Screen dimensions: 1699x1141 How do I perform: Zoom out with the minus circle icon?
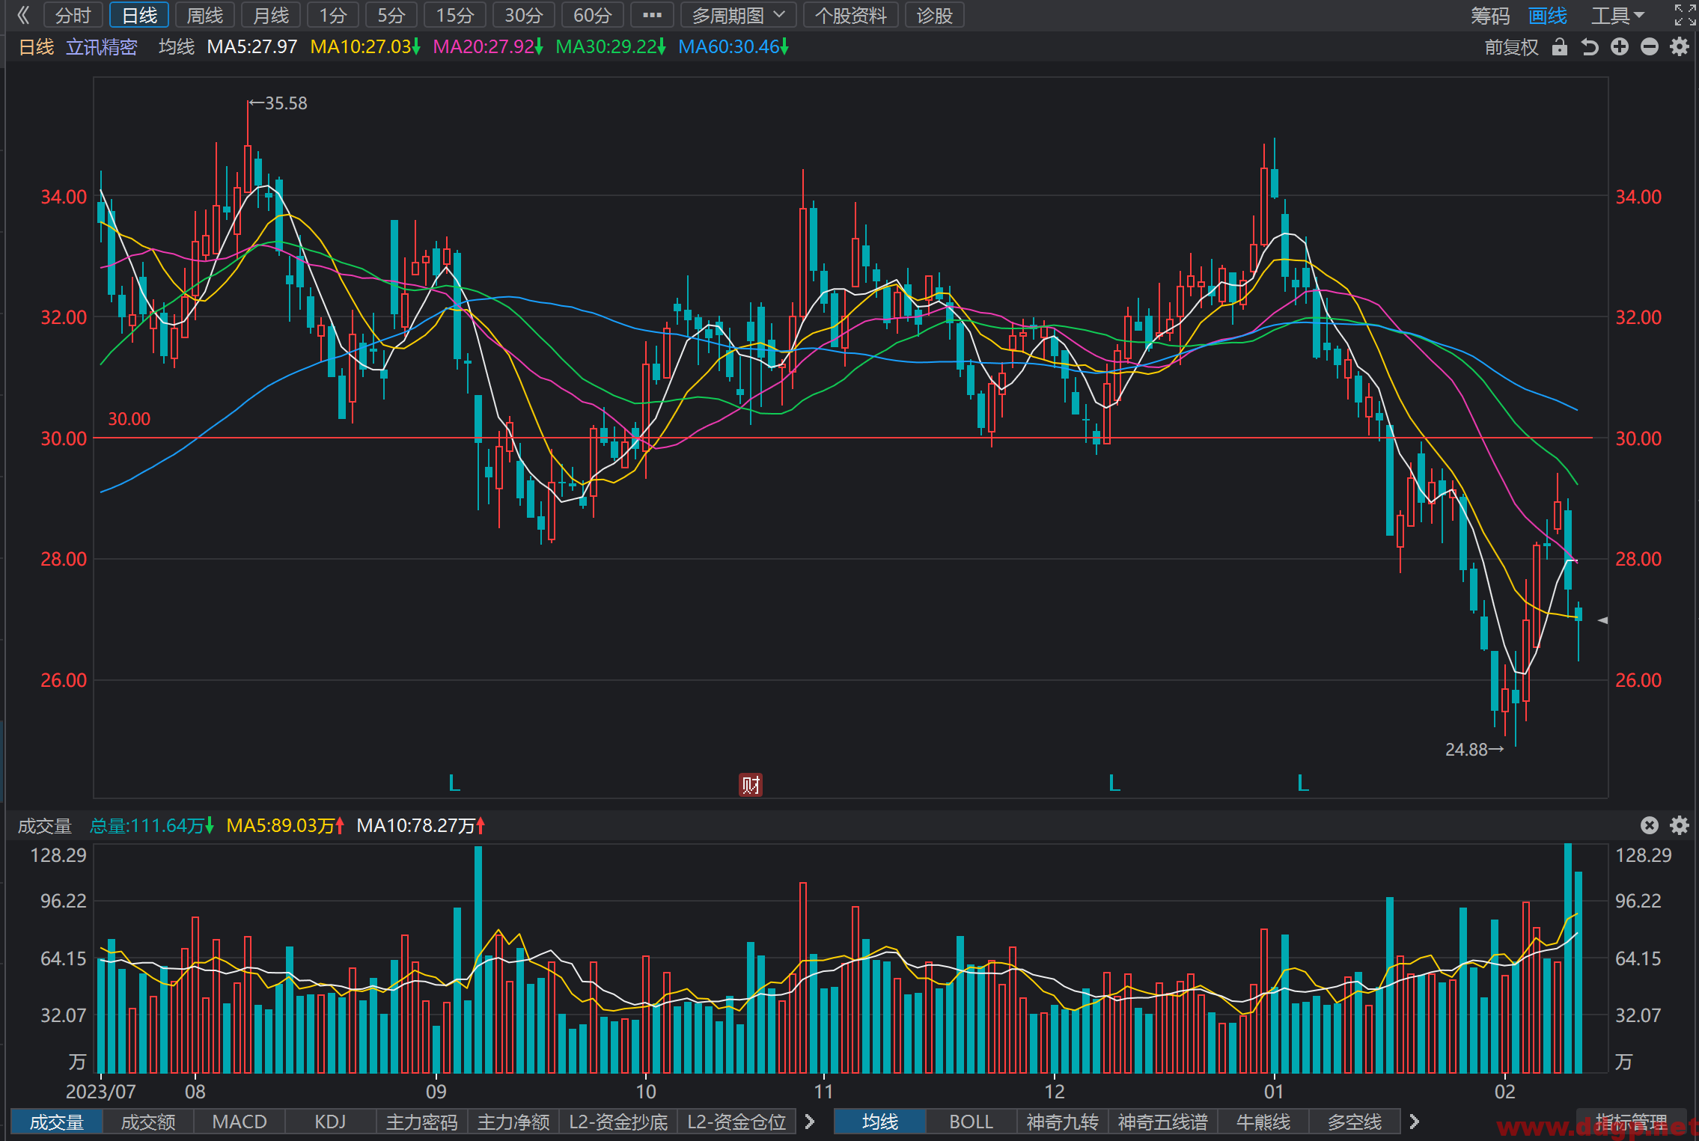(x=1650, y=47)
